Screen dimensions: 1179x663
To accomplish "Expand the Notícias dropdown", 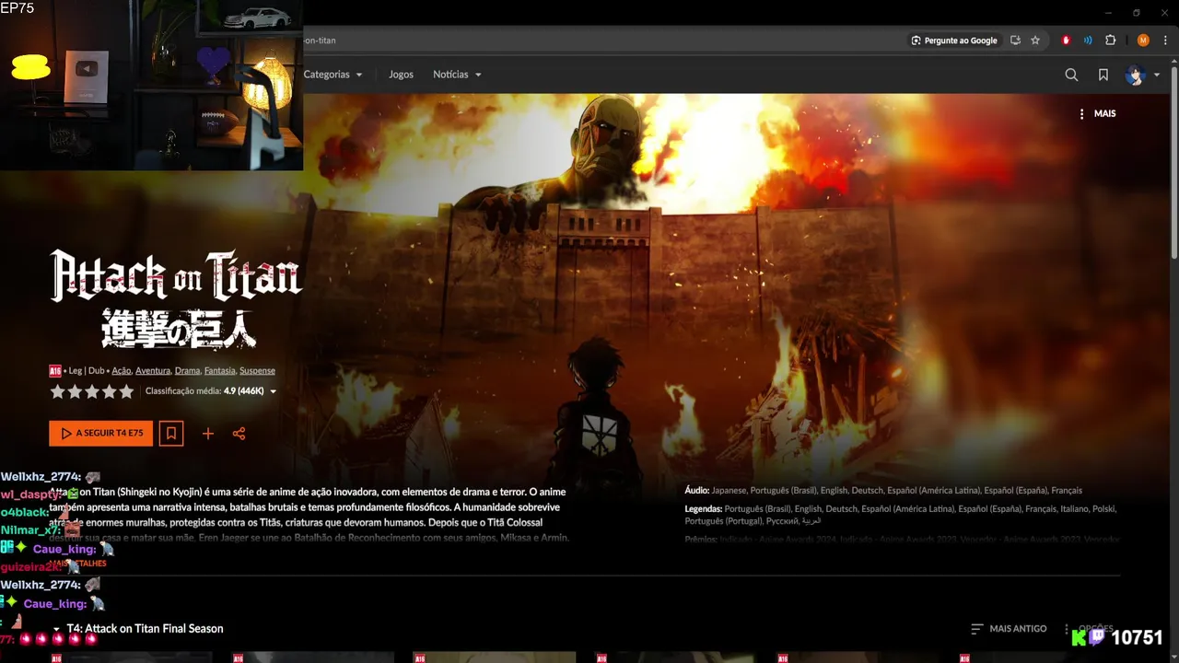I will point(457,75).
